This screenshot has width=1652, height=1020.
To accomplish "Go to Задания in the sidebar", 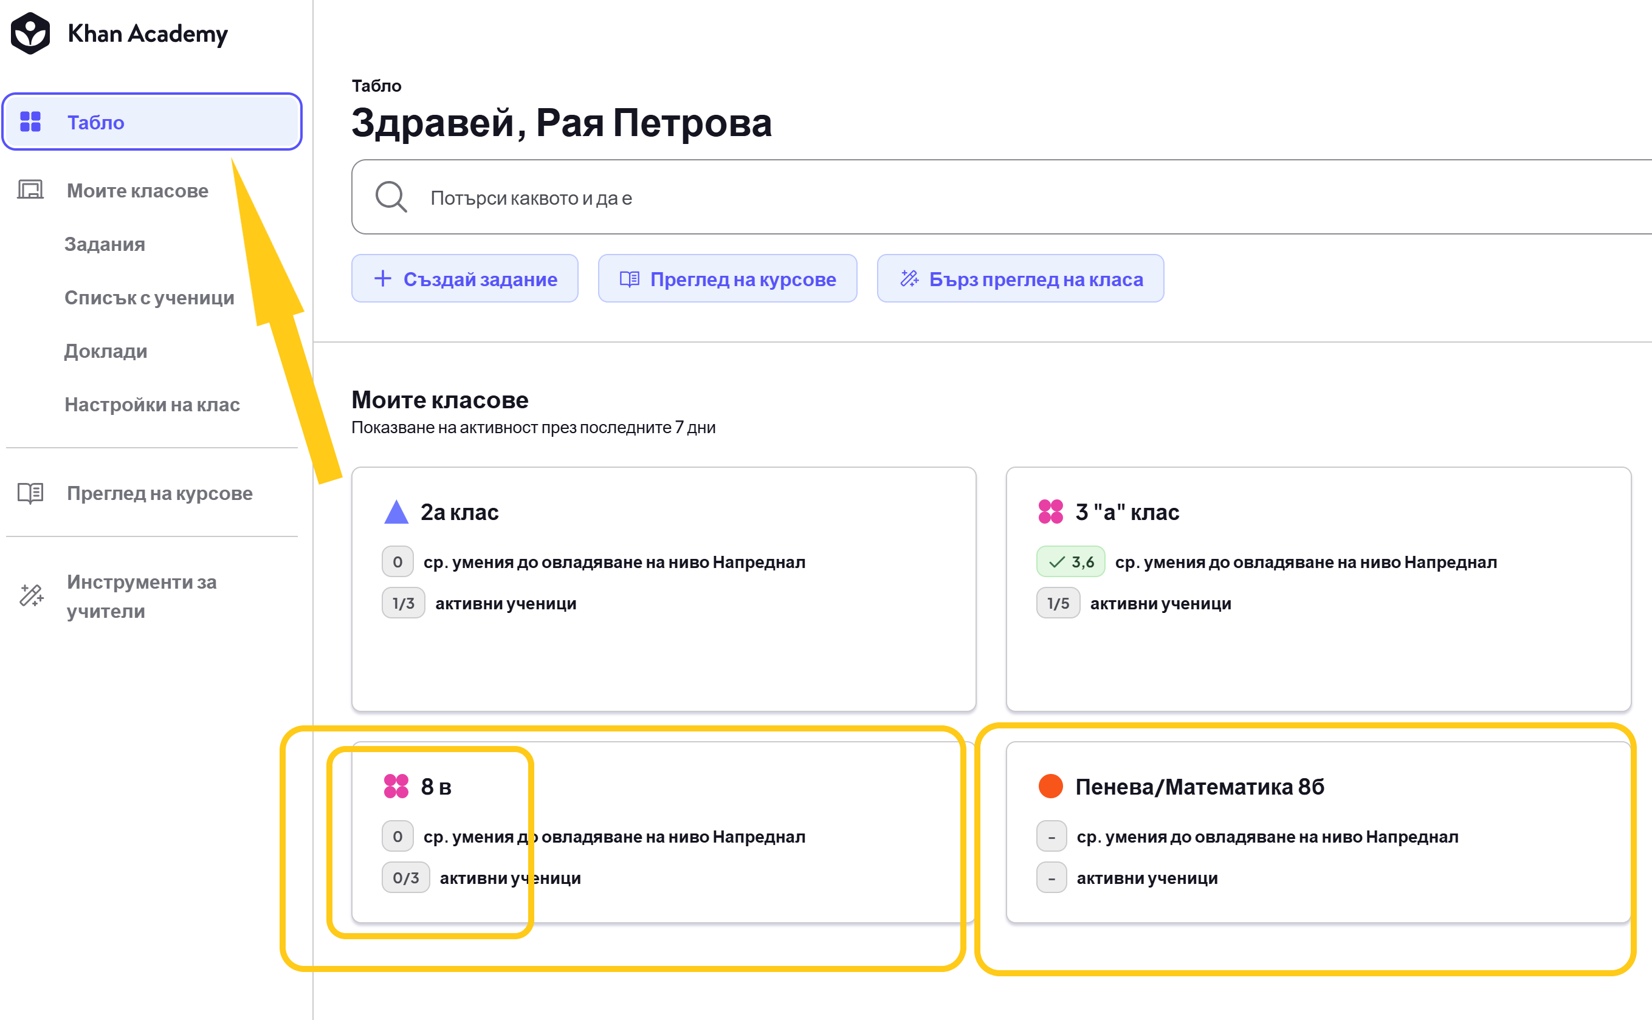I will point(105,244).
